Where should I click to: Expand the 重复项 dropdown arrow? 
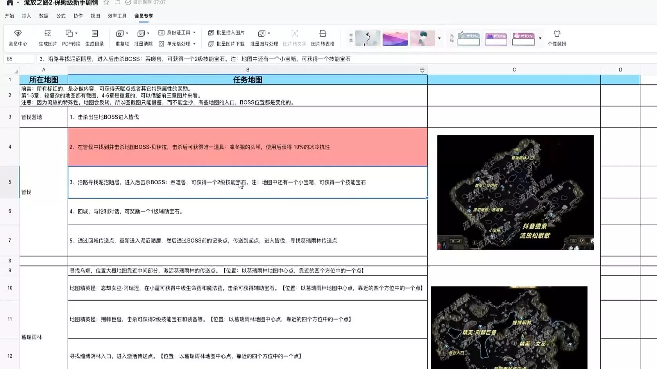[x=127, y=33]
